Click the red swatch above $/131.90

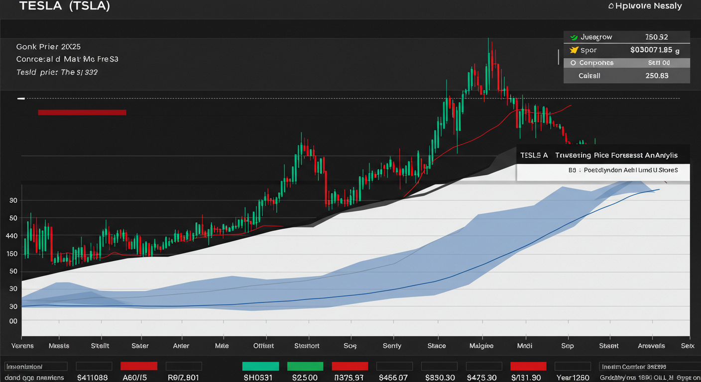click(x=528, y=366)
